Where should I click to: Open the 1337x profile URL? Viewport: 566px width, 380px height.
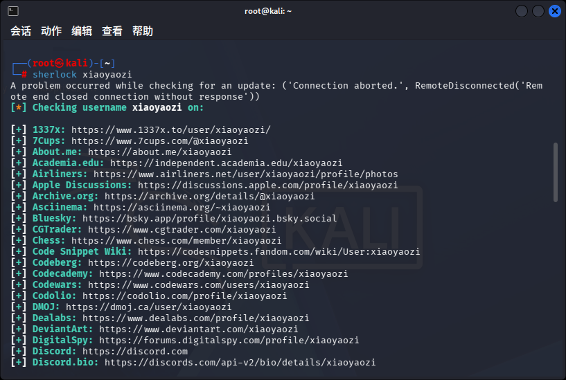pyautogui.click(x=170, y=130)
